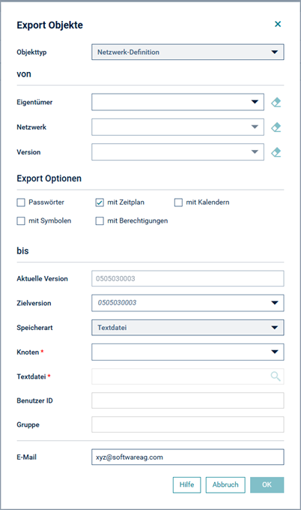Viewport: 301px width, 510px height.
Task: Uncheck the mit Zeitplan option
Action: pyautogui.click(x=100, y=202)
